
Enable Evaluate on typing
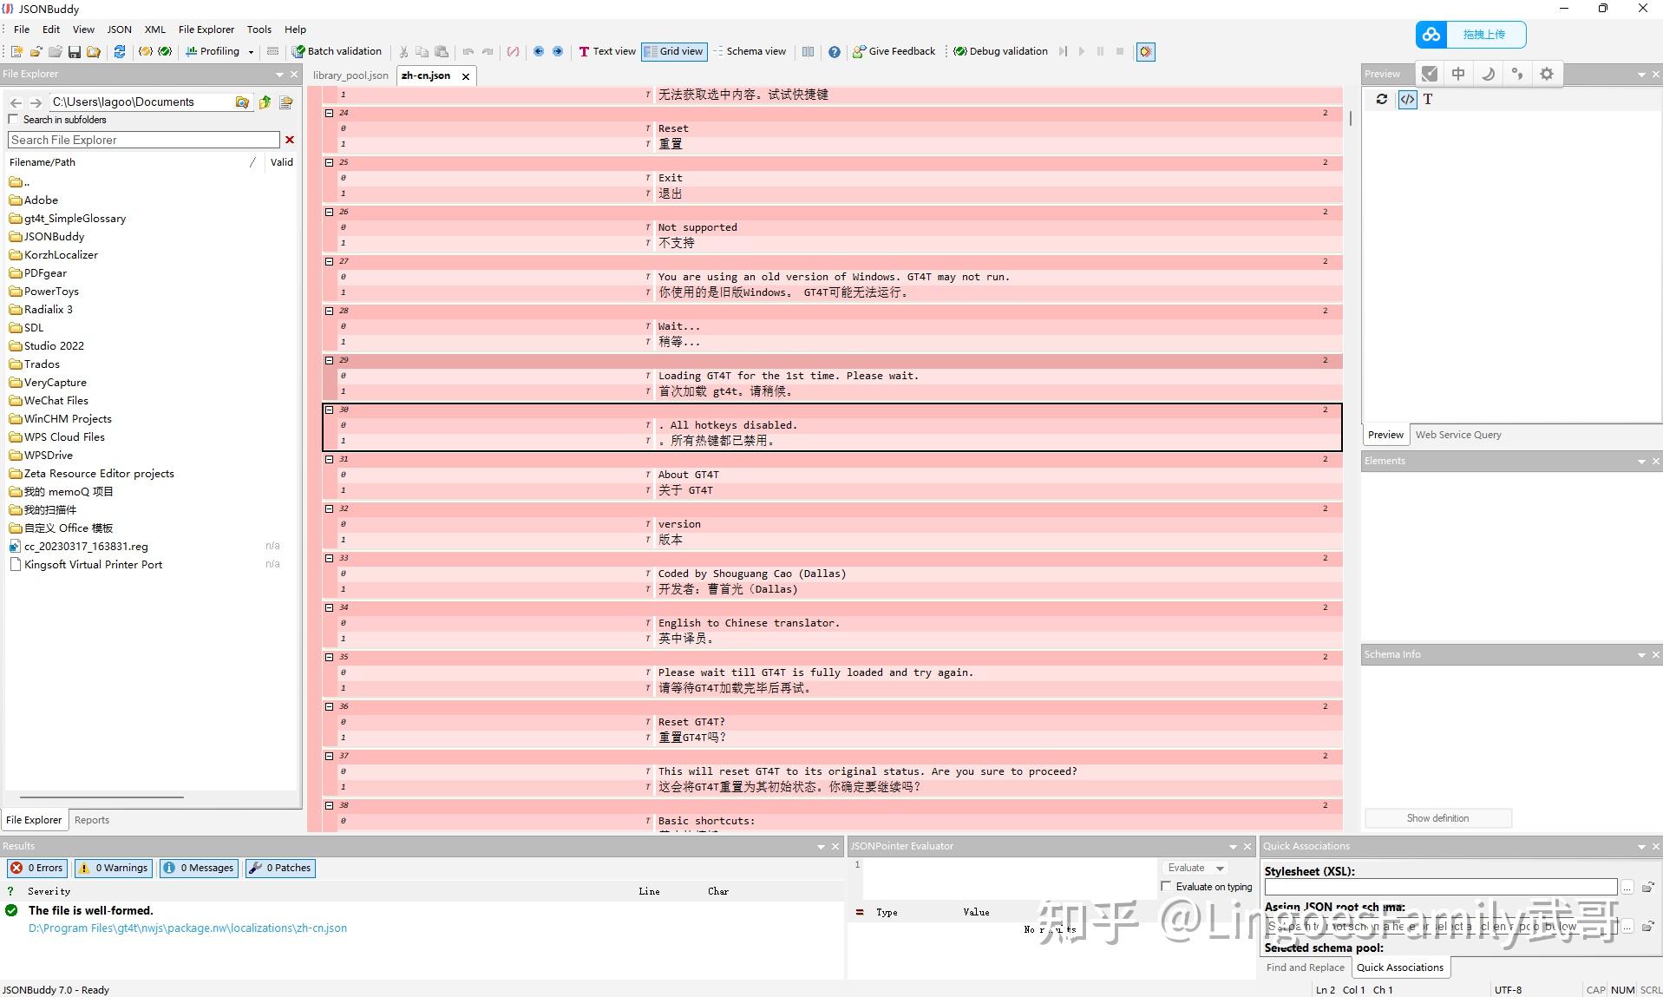pos(1167,886)
